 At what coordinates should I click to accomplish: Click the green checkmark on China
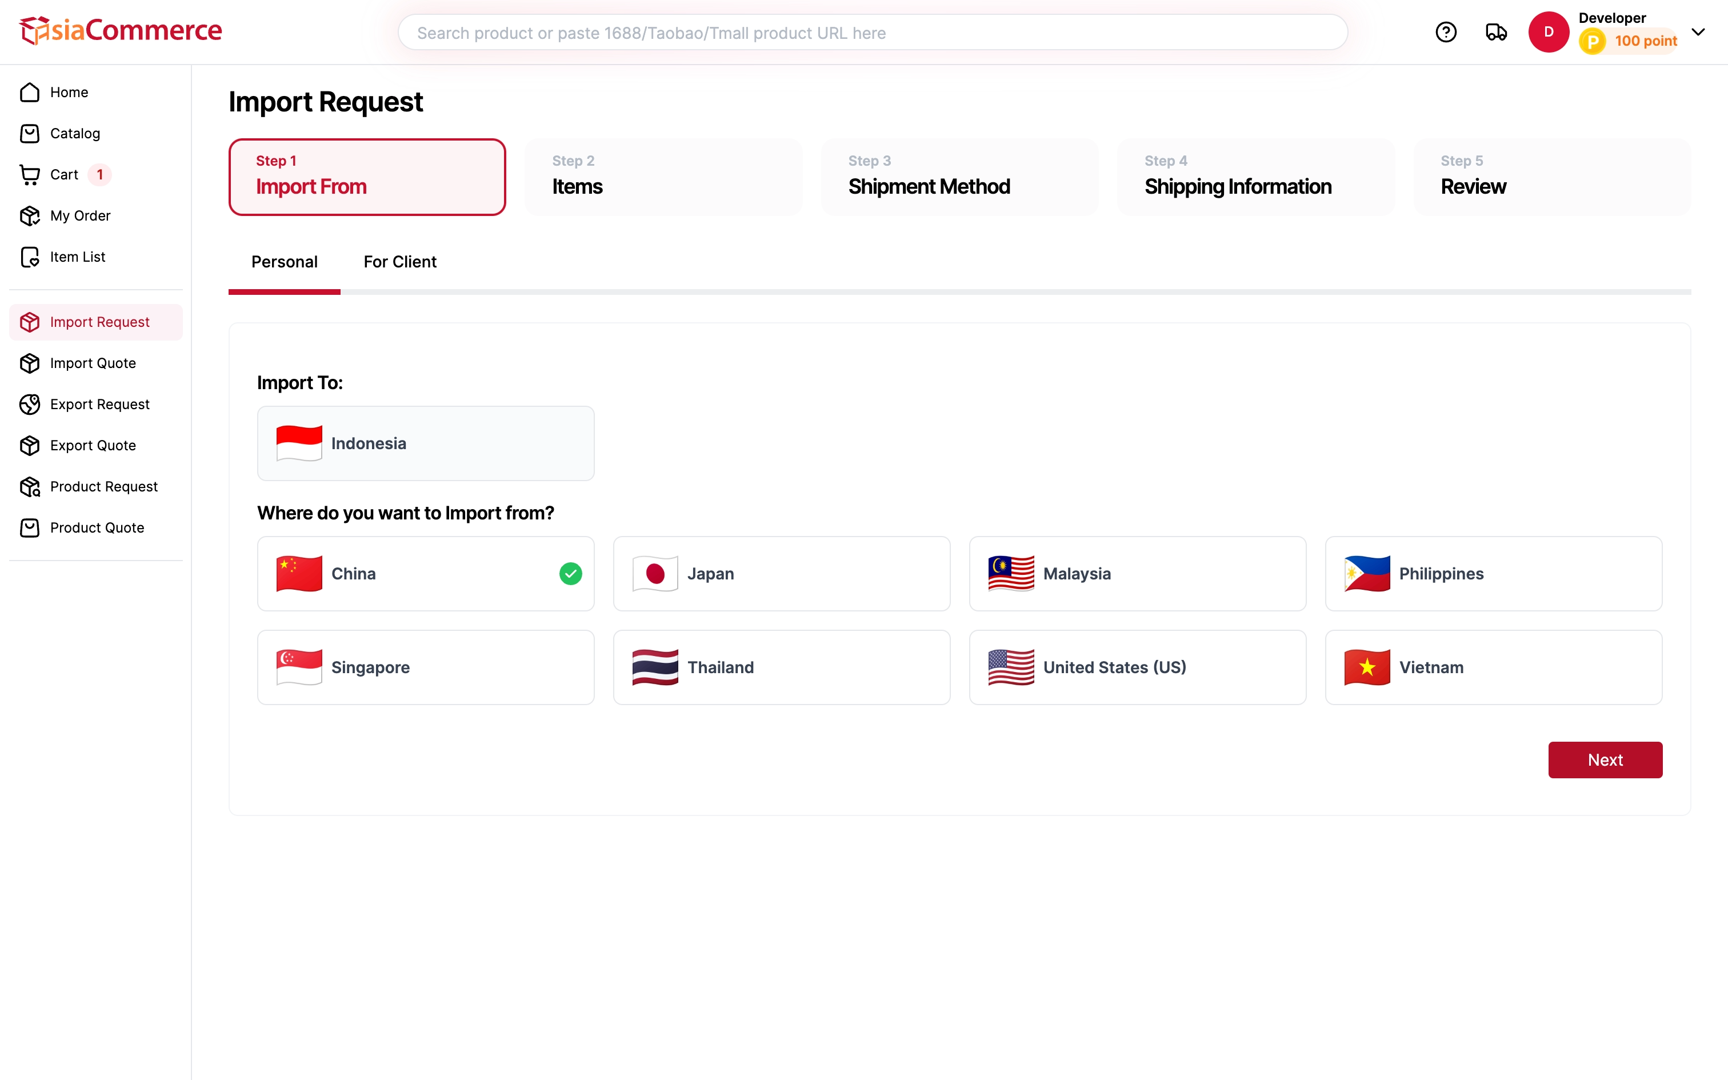pos(570,574)
